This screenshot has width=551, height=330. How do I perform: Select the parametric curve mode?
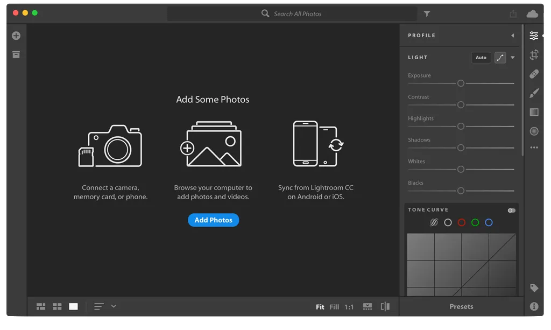434,222
